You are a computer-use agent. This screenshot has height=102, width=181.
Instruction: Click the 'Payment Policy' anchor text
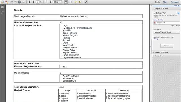pyautogui.click(x=69, y=53)
